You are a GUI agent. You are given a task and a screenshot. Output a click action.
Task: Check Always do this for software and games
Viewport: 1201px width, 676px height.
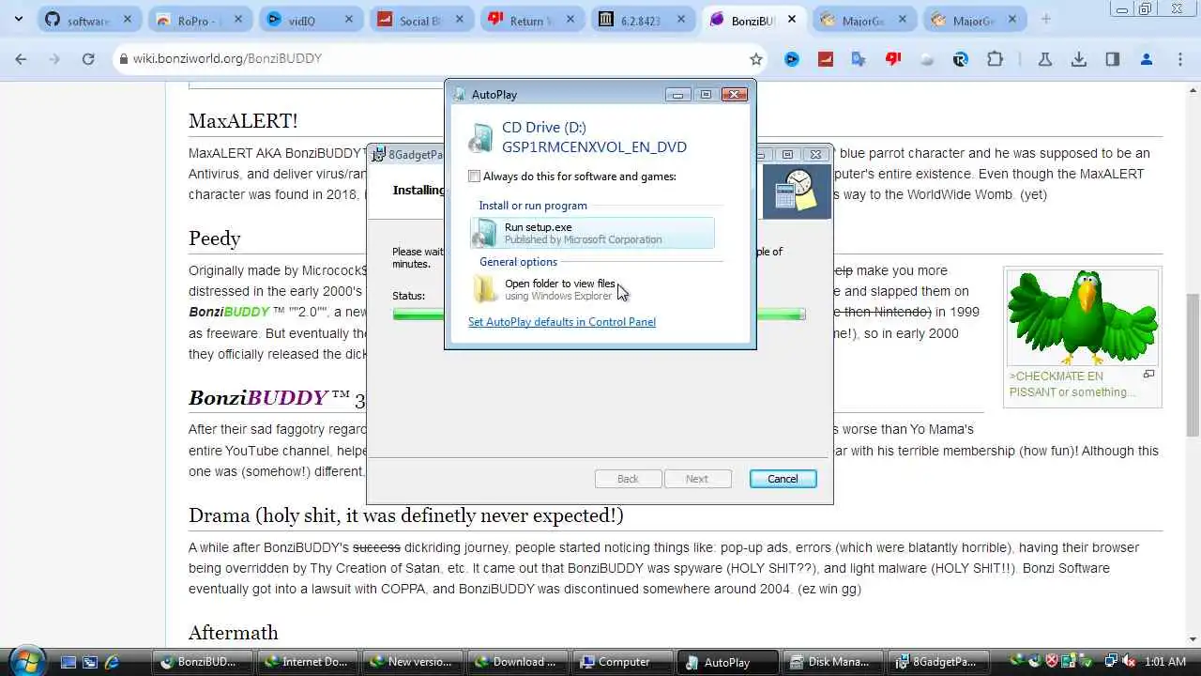[x=475, y=177]
